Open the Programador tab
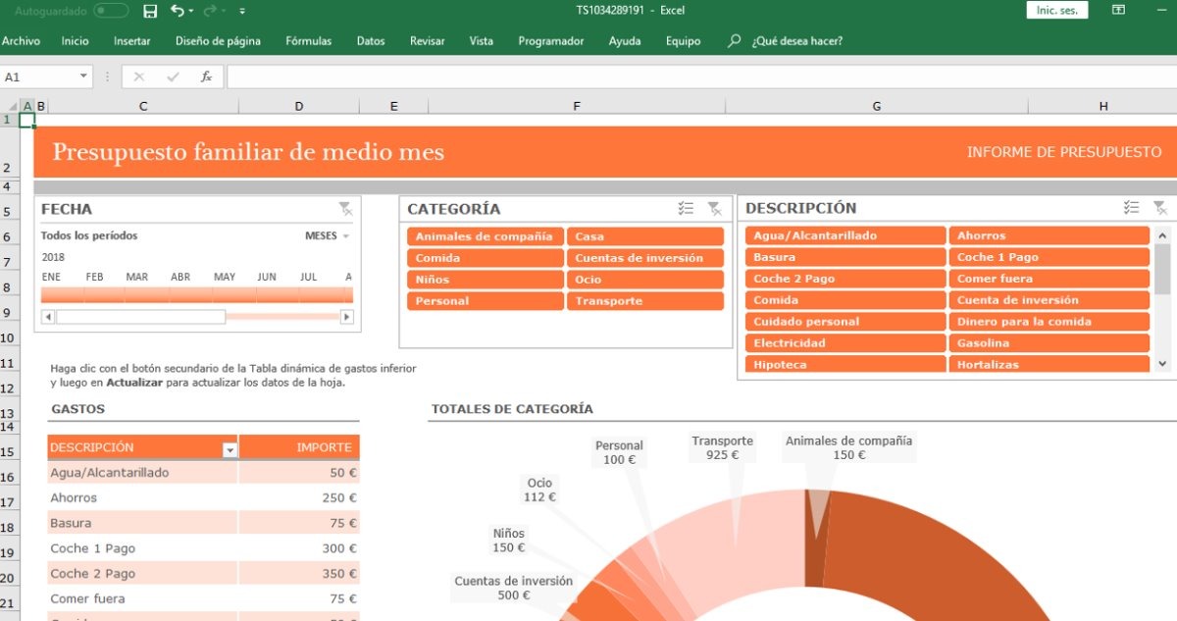Screen dimensions: 1177x621 click(550, 41)
